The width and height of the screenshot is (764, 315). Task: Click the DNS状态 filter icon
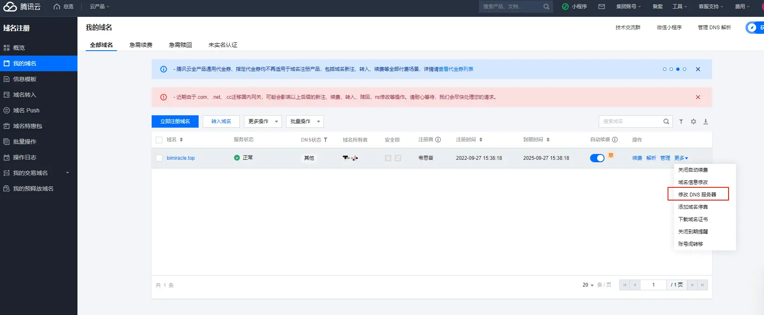pos(326,140)
